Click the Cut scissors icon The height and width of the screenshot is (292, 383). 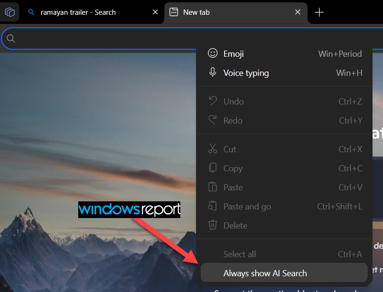click(213, 148)
